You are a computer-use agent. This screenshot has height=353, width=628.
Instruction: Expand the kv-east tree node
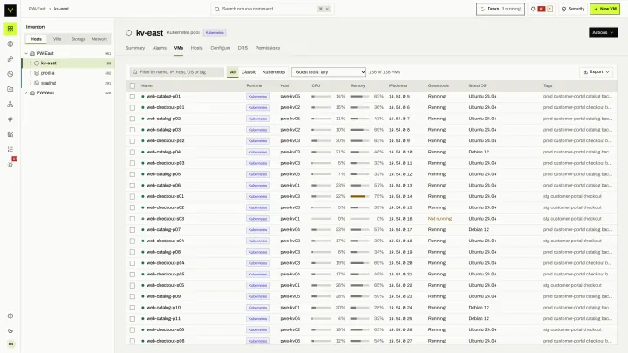point(31,64)
